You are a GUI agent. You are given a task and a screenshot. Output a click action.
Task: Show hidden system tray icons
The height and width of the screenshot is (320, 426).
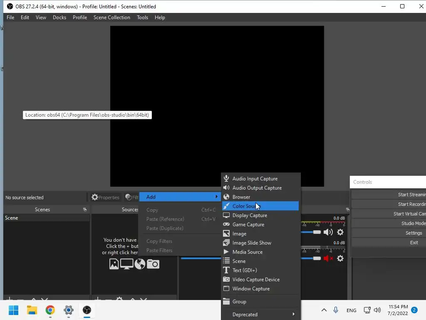coord(324,310)
